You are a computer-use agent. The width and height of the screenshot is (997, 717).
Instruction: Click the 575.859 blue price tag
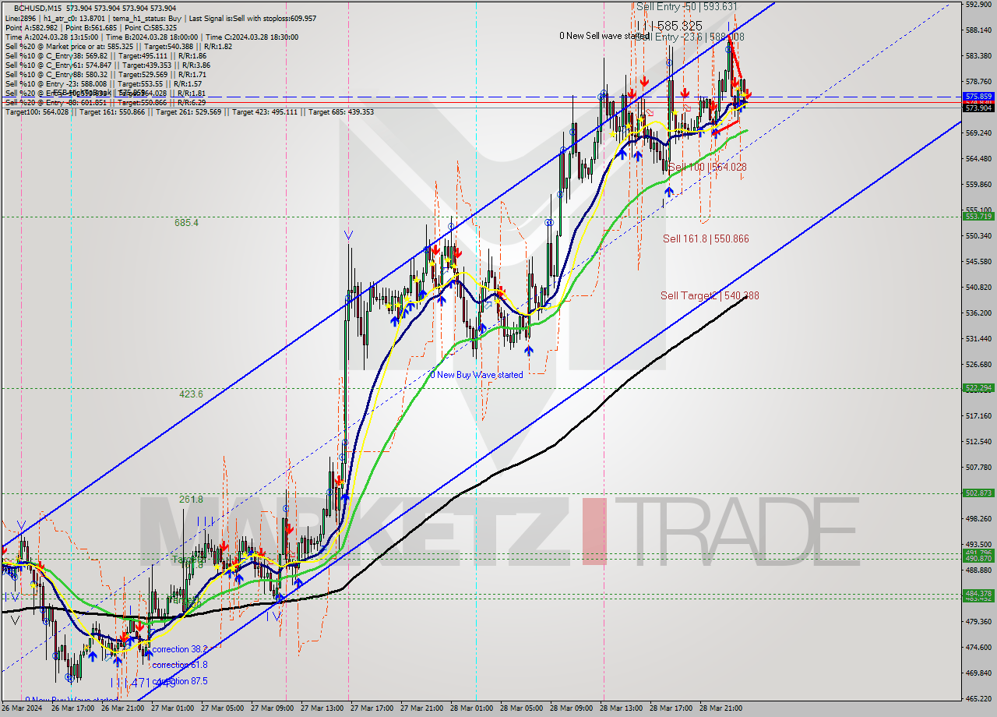[978, 97]
